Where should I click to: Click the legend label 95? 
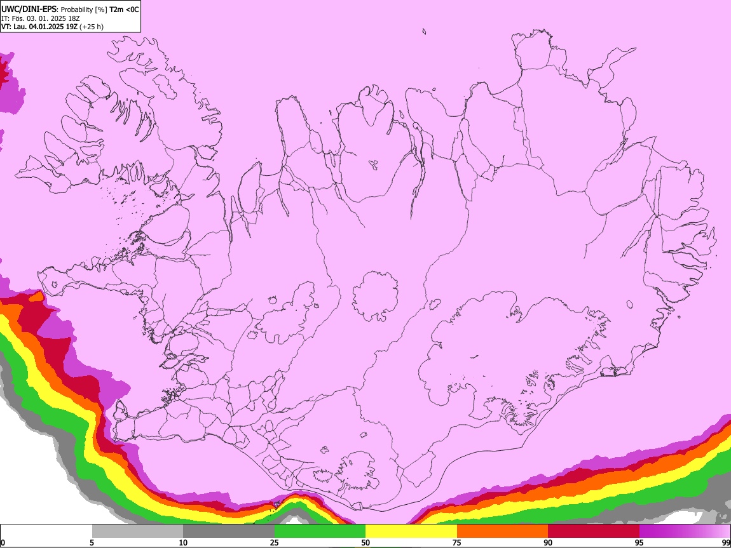(639, 542)
